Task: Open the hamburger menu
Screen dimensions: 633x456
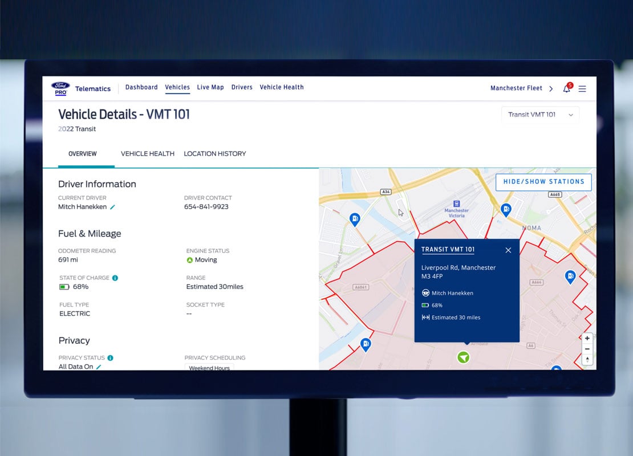Action: (x=582, y=89)
